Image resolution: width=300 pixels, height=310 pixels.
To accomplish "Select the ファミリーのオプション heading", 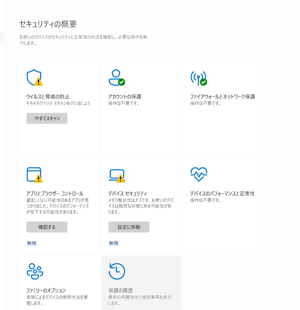I will pyautogui.click(x=46, y=290).
